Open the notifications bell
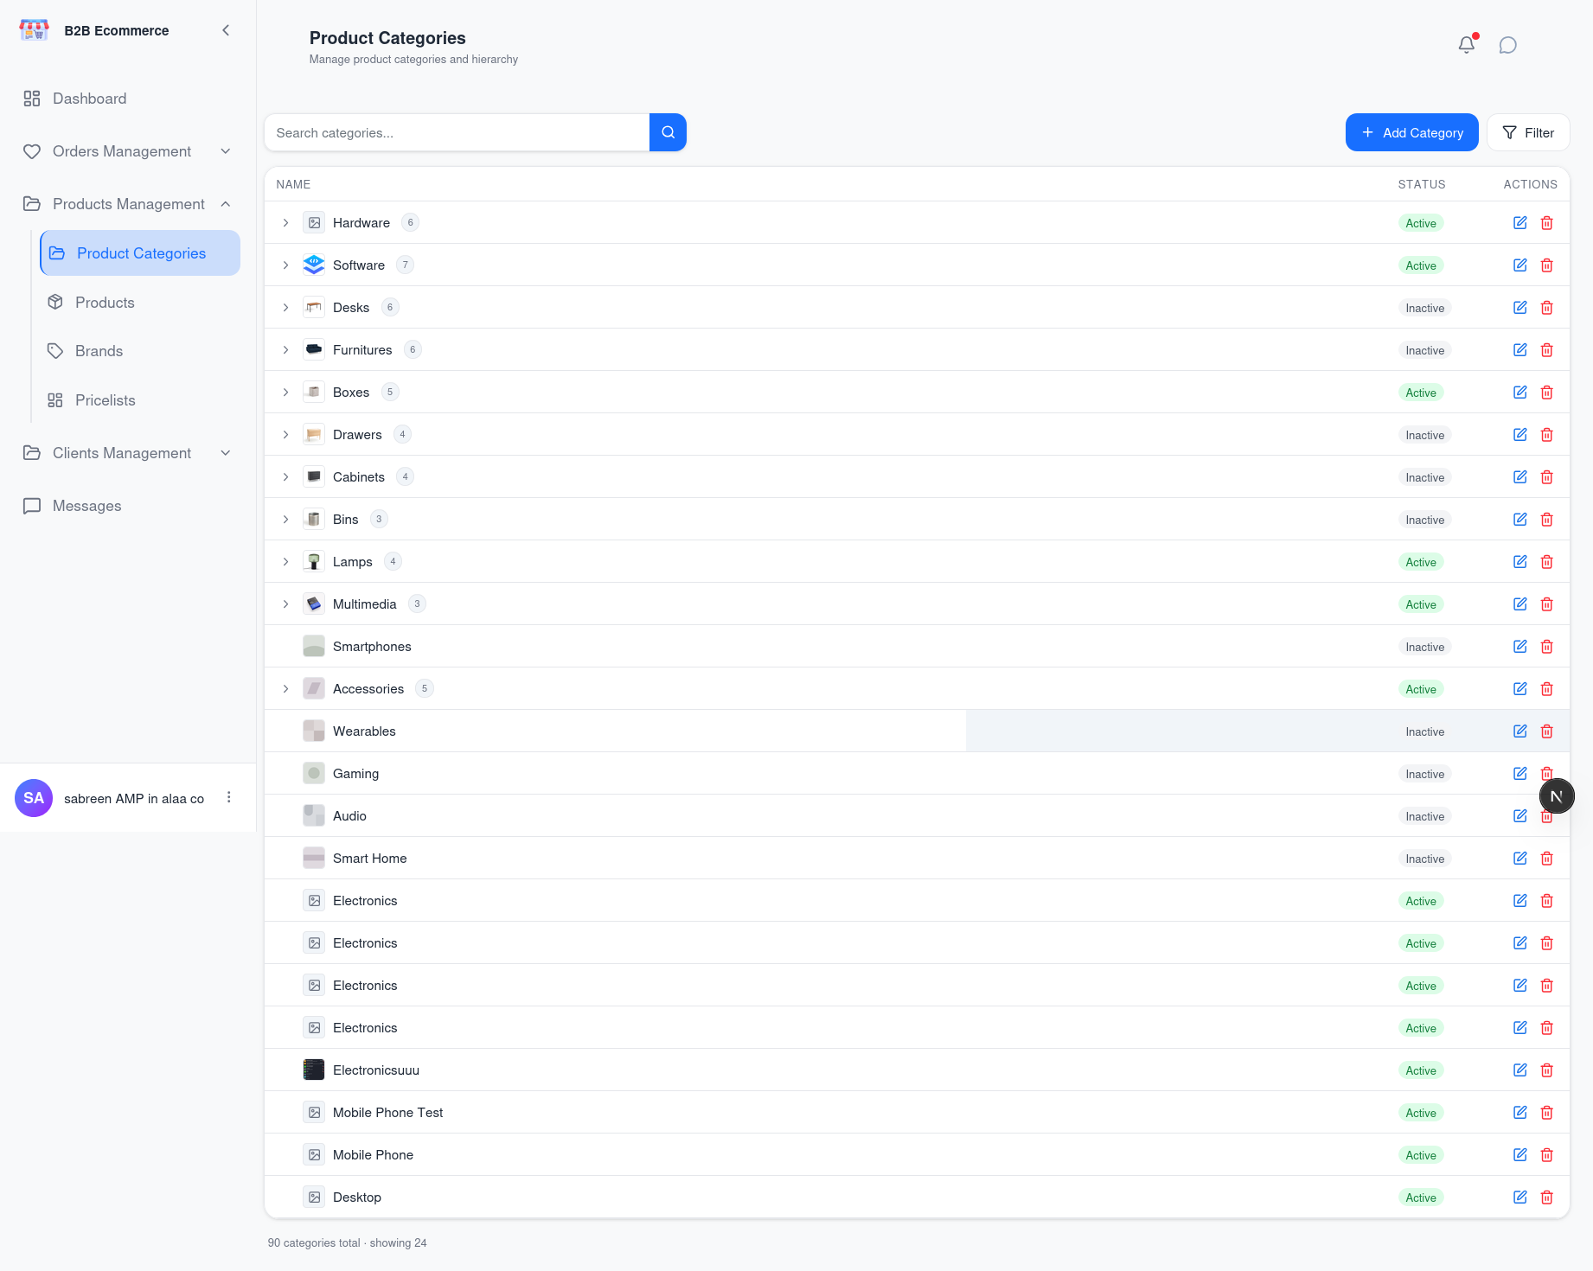The image size is (1593, 1271). [x=1467, y=45]
